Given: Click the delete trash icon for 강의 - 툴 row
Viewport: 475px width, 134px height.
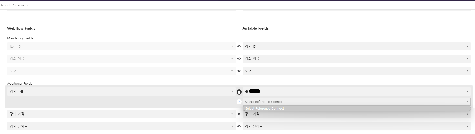Looking at the screenshot, I should coord(239,92).
